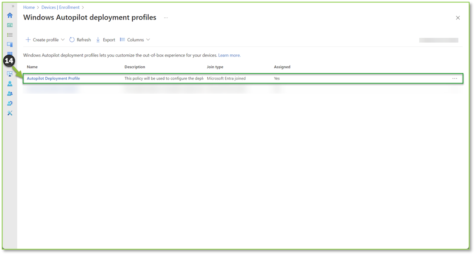Export the deployment profiles list
Viewport: 475px width, 255px height.
(x=106, y=39)
